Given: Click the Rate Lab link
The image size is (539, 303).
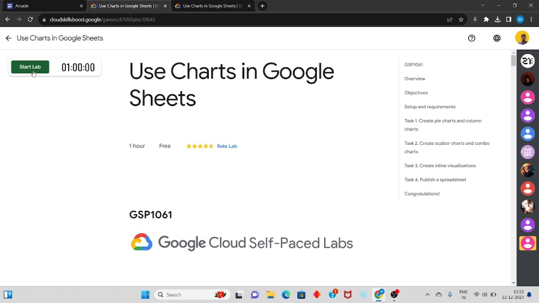Looking at the screenshot, I should (227, 146).
